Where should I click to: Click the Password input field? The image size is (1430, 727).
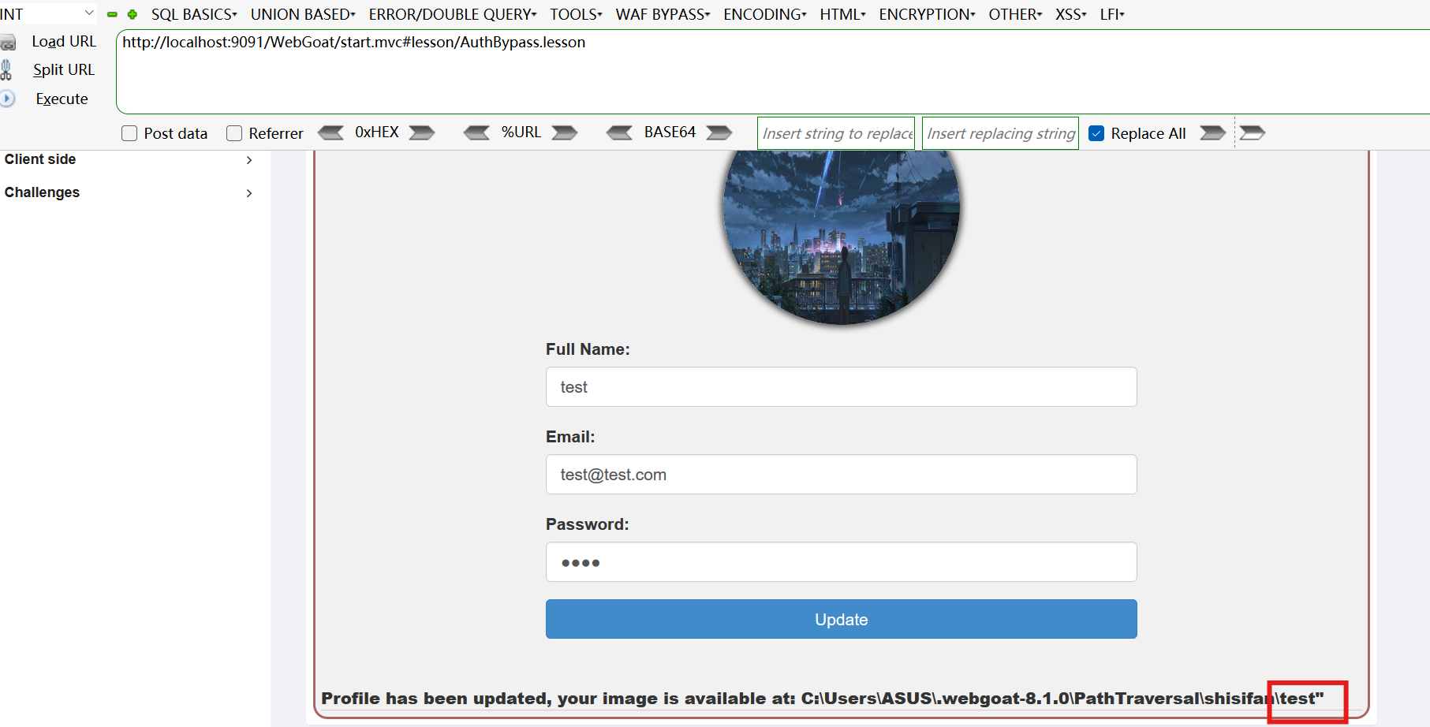[x=841, y=562]
